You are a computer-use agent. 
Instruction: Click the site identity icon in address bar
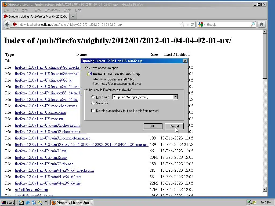point(15,24)
